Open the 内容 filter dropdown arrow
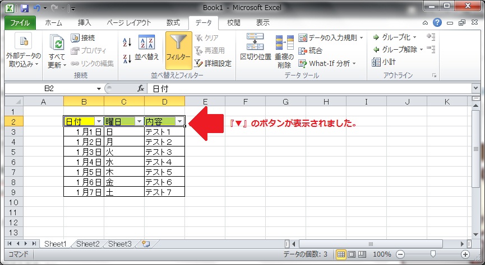This screenshot has width=485, height=265. click(x=180, y=121)
